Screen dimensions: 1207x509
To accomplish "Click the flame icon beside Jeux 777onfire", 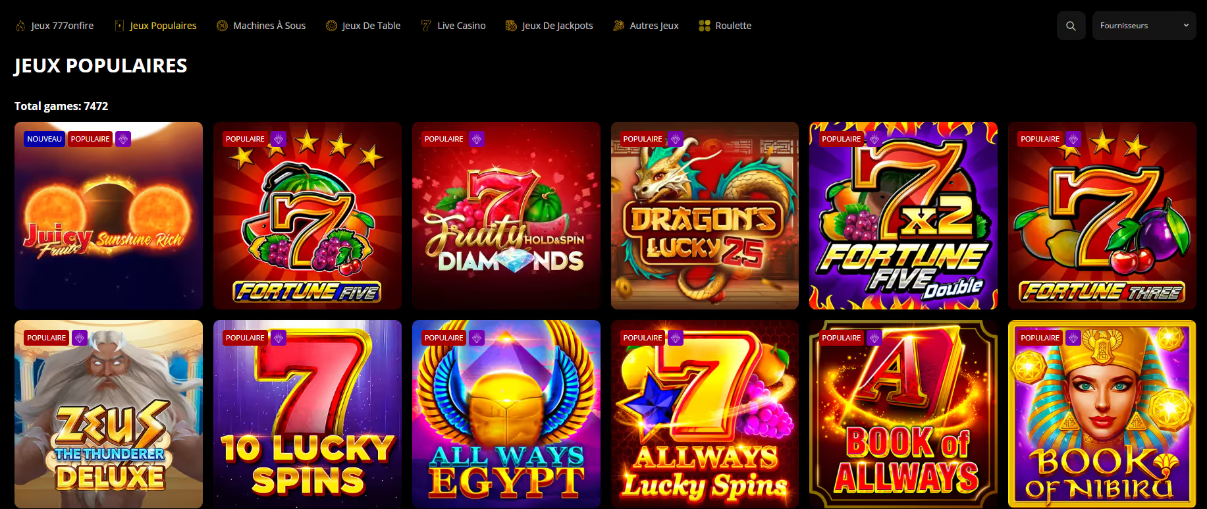I will [20, 26].
